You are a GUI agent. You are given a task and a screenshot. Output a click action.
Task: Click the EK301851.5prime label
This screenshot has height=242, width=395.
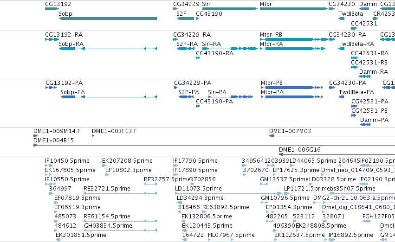pos(81,235)
